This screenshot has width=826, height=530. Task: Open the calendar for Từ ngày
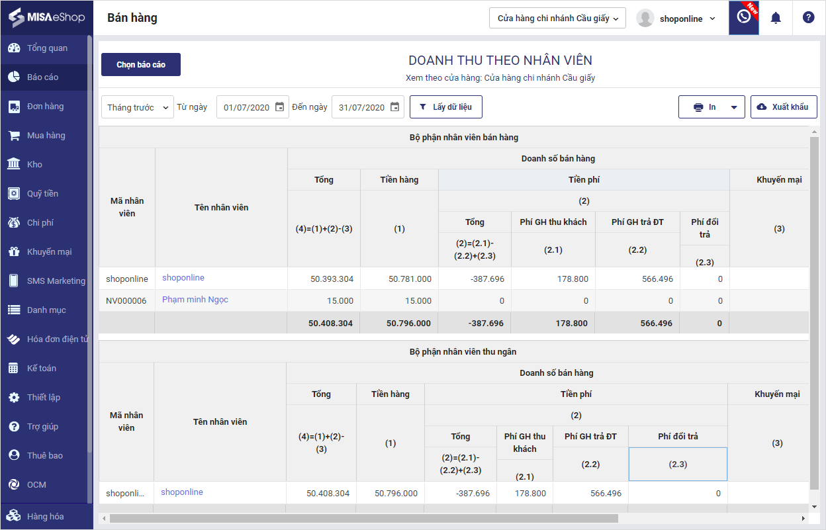279,107
